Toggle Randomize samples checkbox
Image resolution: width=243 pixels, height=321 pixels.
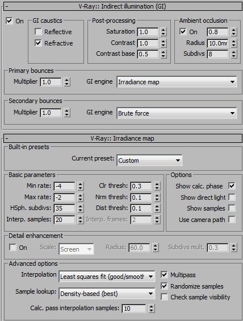point(164,286)
